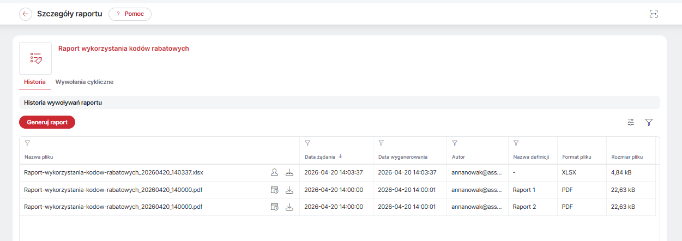Go back using the arrow icon
This screenshot has height=241, width=682.
click(26, 14)
